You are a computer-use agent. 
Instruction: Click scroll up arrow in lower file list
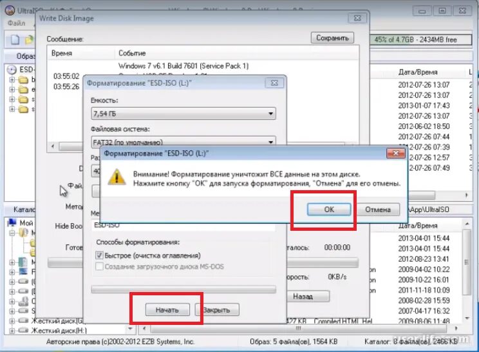coord(467,224)
